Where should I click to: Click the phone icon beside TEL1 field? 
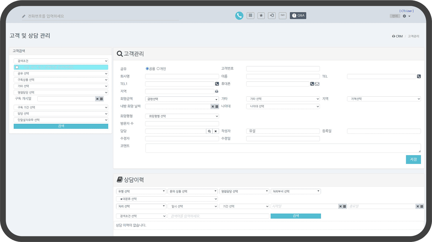(217, 84)
